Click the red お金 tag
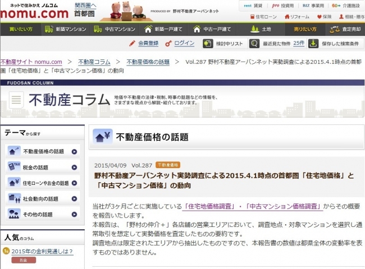Image resolution: width=365 pixels, height=269 pixels. (x=24, y=260)
